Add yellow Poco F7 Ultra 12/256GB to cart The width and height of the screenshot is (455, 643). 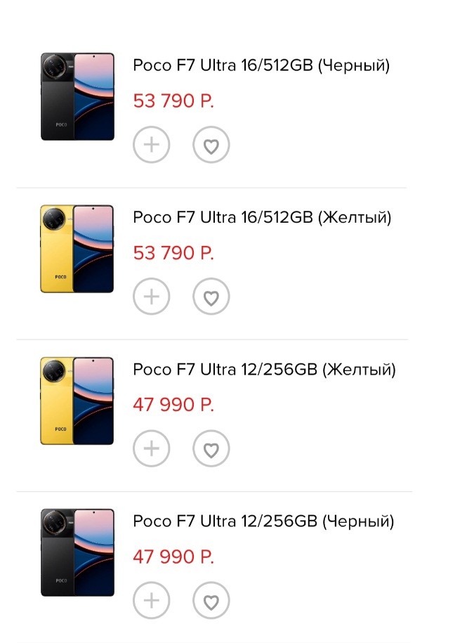[x=152, y=449]
